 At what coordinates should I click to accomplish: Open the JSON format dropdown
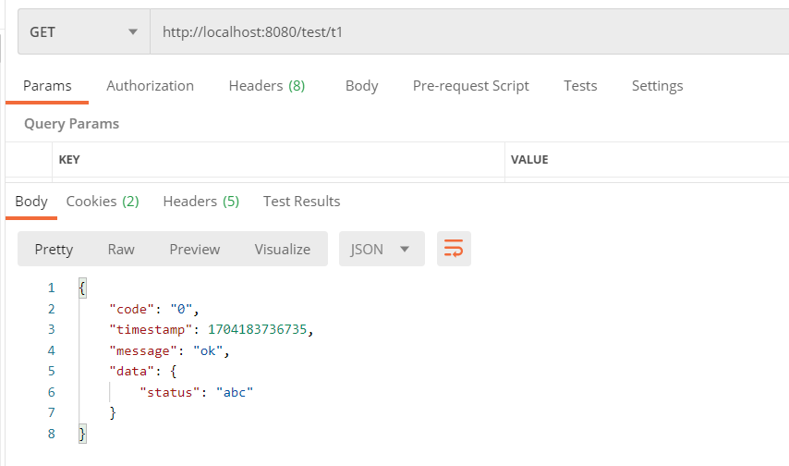pyautogui.click(x=382, y=249)
